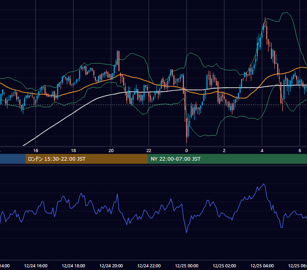The image size is (307, 270).
Task: Click the 12/24 18:00 date label
Action: (x=74, y=265)
